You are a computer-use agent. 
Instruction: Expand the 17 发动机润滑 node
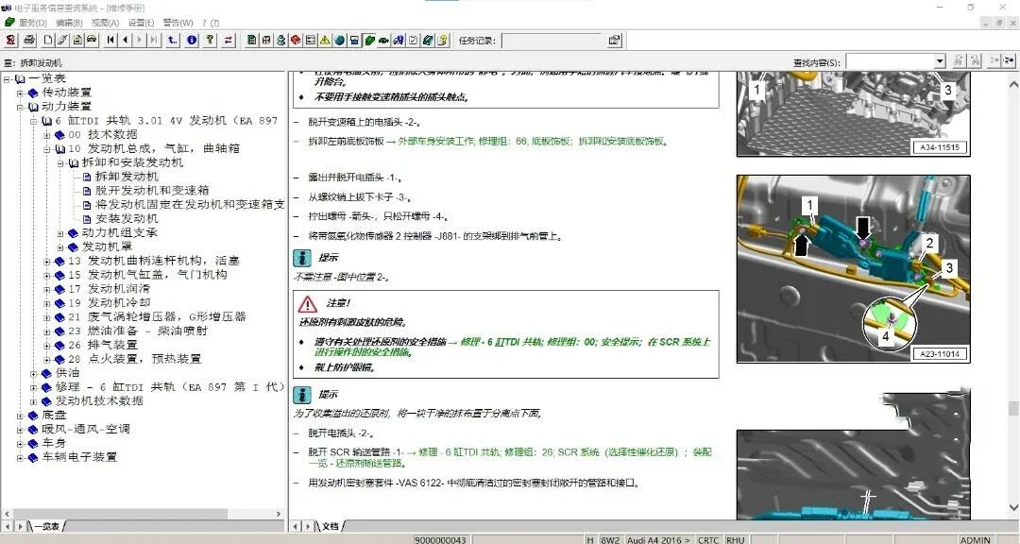pyautogui.click(x=47, y=289)
